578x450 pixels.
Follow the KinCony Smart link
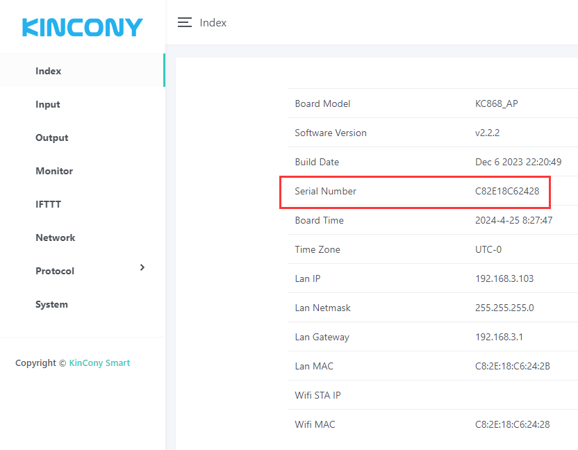tap(99, 362)
